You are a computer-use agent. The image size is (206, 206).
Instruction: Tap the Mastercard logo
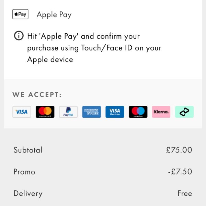pyautogui.click(x=45, y=112)
